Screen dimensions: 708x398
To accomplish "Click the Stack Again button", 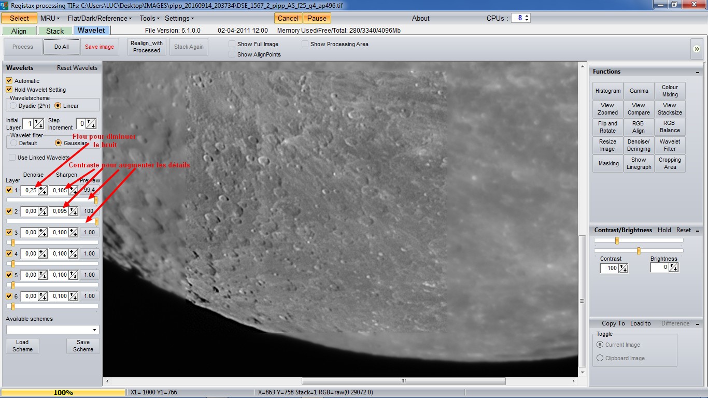I will [189, 47].
